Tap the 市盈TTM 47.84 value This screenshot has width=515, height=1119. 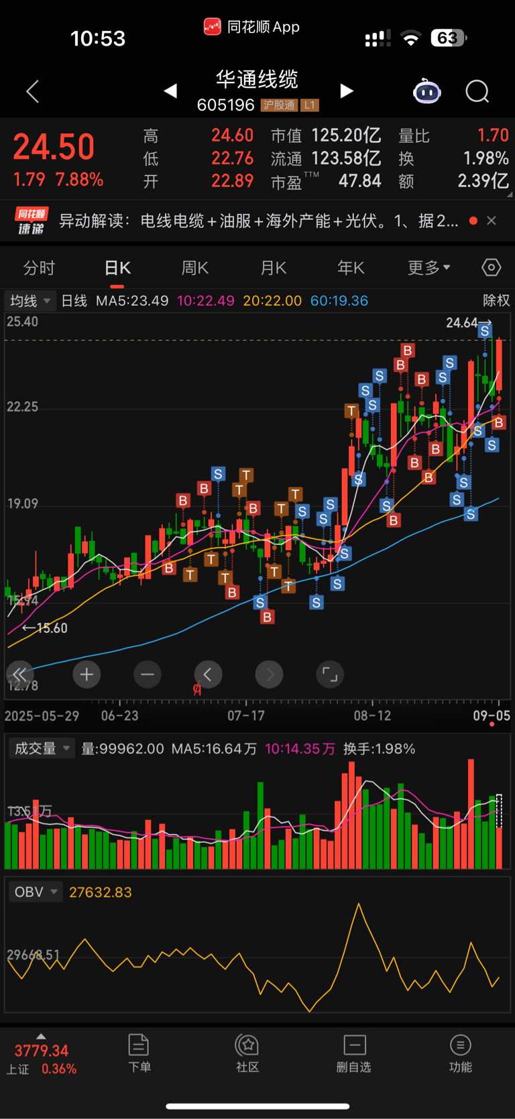[x=360, y=181]
